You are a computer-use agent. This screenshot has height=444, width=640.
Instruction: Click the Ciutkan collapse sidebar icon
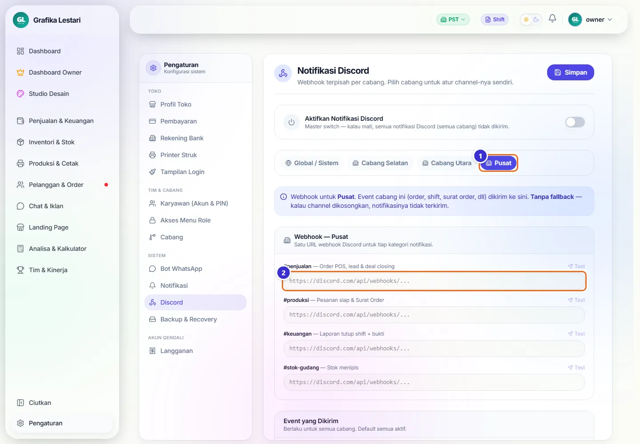[20, 403]
